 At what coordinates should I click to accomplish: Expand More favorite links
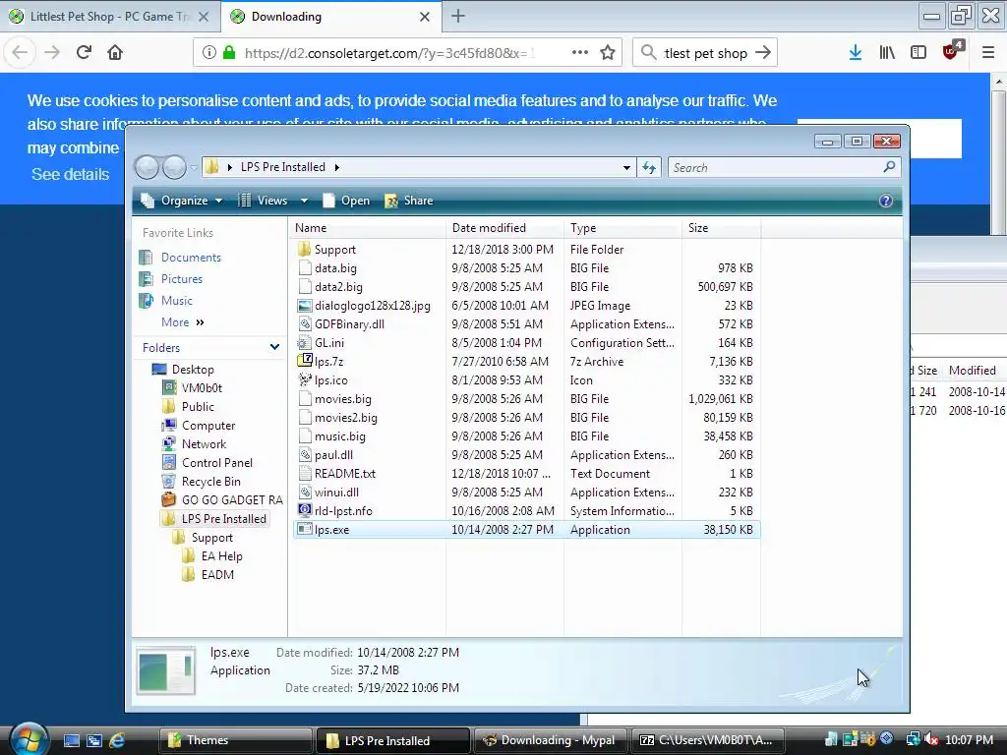[182, 322]
